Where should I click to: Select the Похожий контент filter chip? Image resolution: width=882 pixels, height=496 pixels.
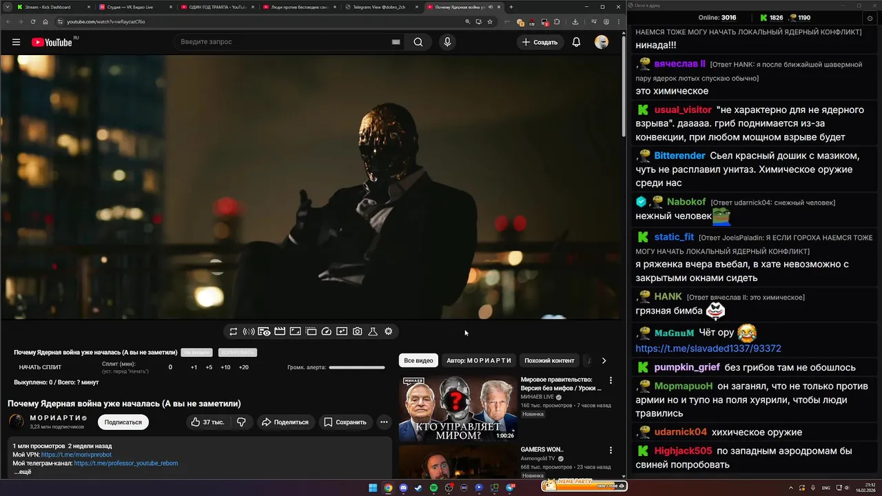coord(549,360)
